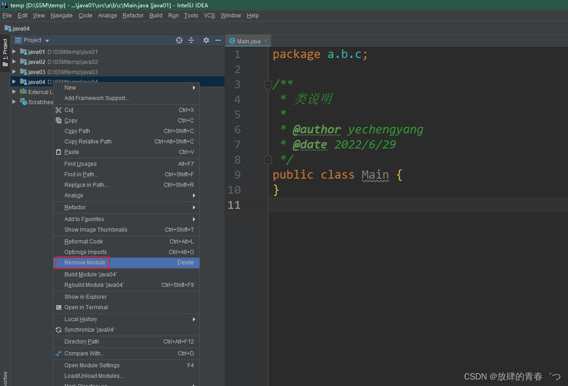This screenshot has height=386, width=568.
Task: Select Copy Relative Path entry
Action: point(126,142)
